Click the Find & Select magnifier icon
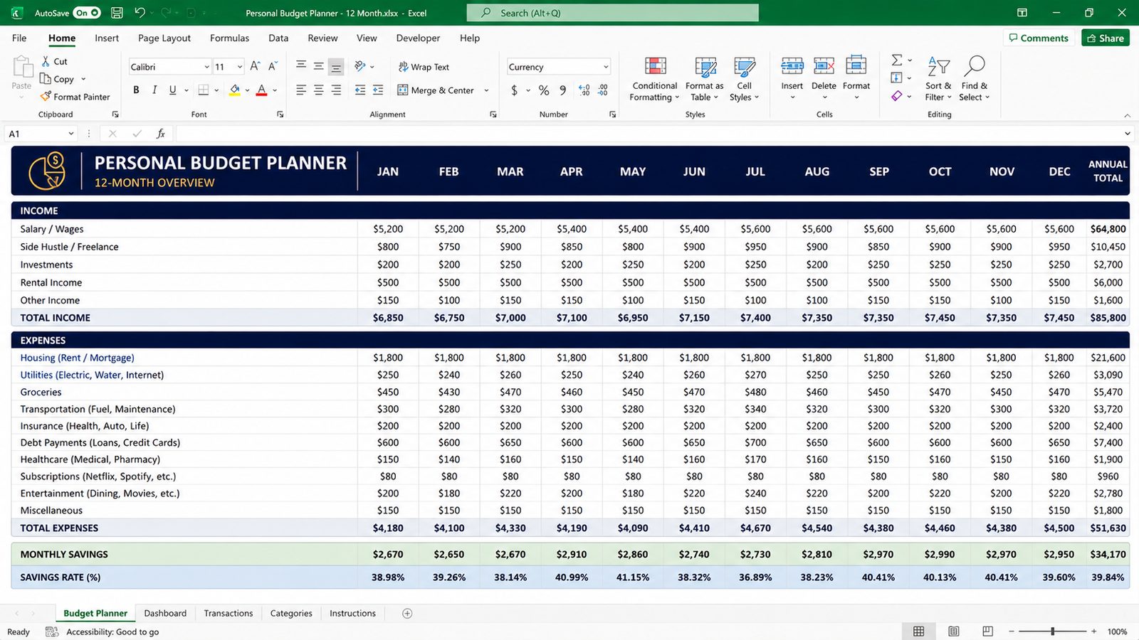 coord(974,67)
